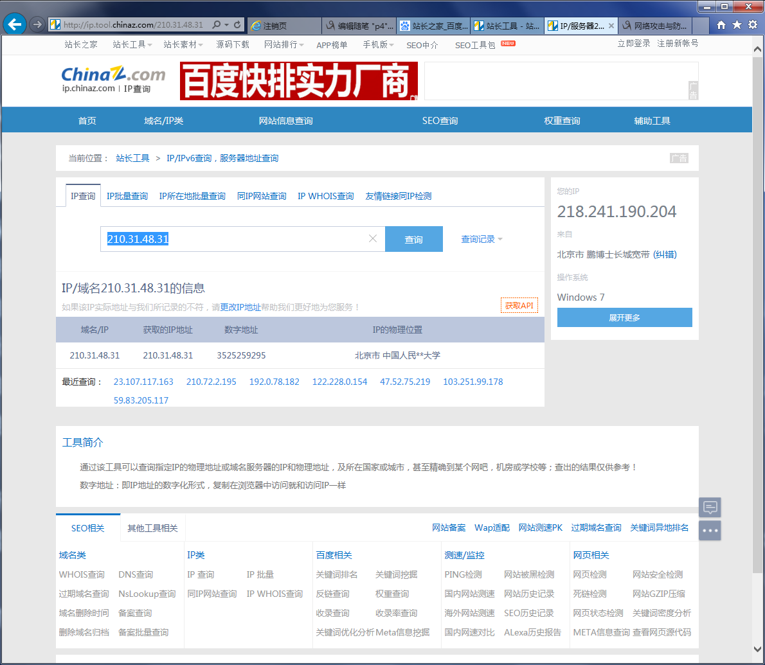Open the APP榜单 top link
This screenshot has width=765, height=665.
(332, 45)
